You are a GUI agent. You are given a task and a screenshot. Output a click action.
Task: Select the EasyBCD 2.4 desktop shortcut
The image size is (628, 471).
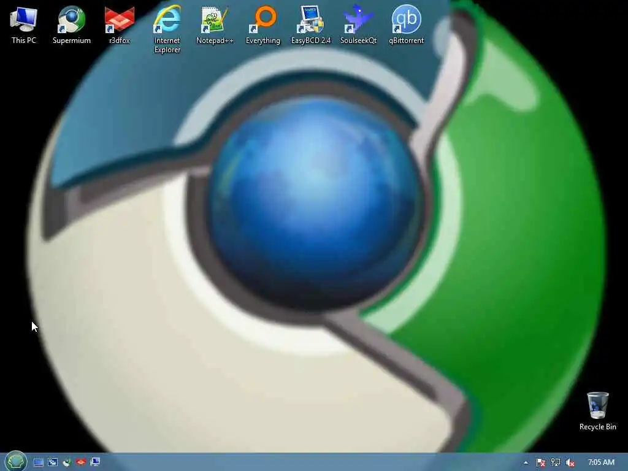pyautogui.click(x=311, y=24)
